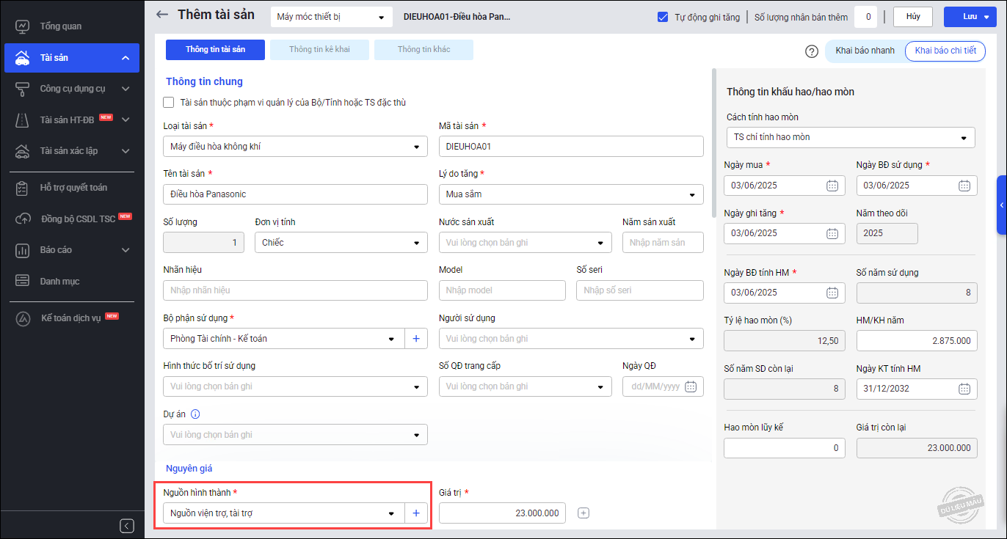The image size is (1007, 539).
Task: Open Số QĐ trang cấp dropdown
Action: pos(526,386)
